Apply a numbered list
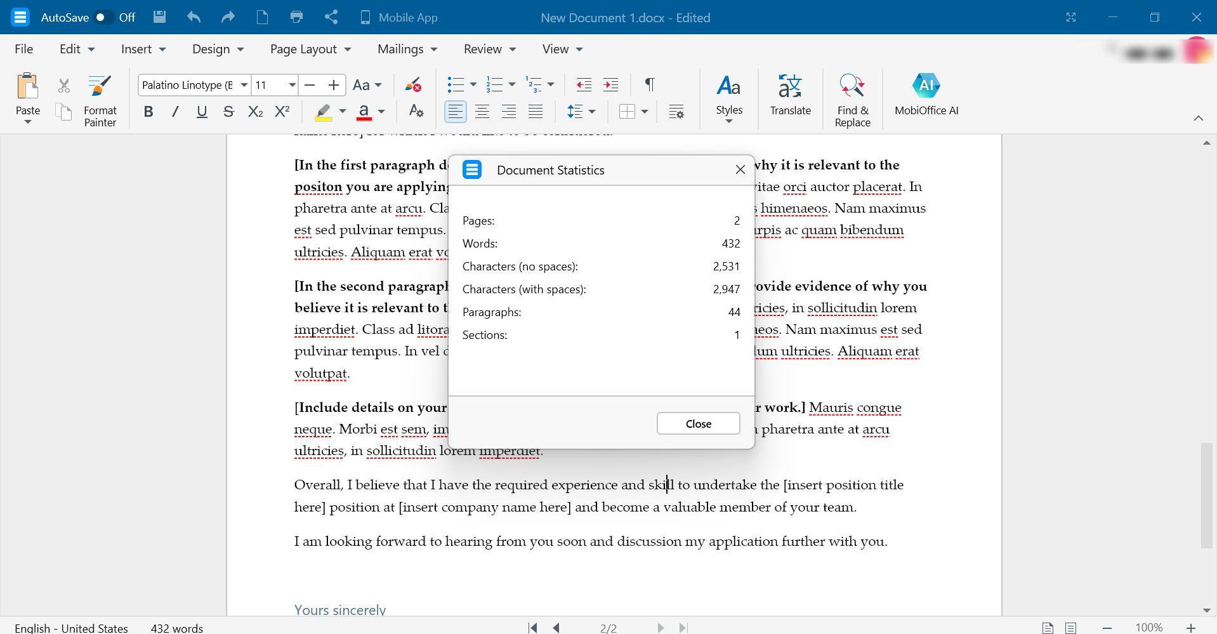Image resolution: width=1217 pixels, height=634 pixels. (494, 84)
